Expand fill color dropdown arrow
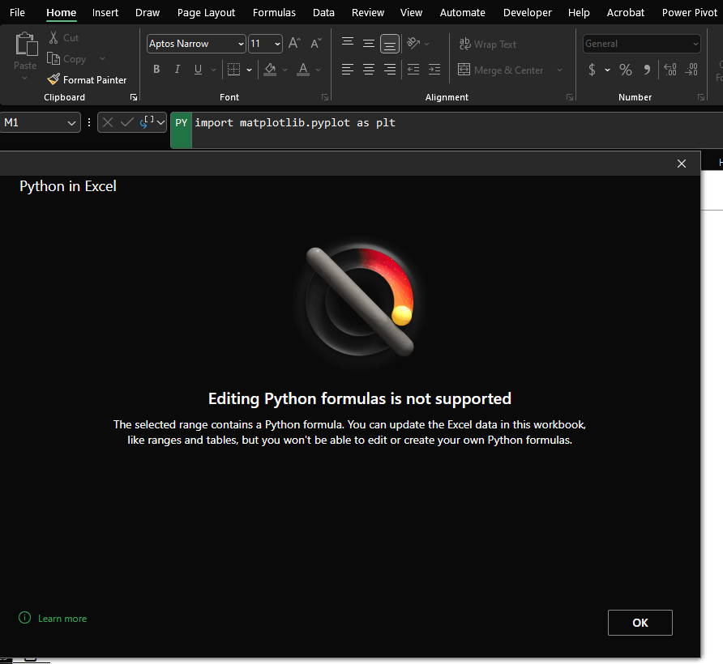Screen dimensions: 723x664 [x=285, y=70]
